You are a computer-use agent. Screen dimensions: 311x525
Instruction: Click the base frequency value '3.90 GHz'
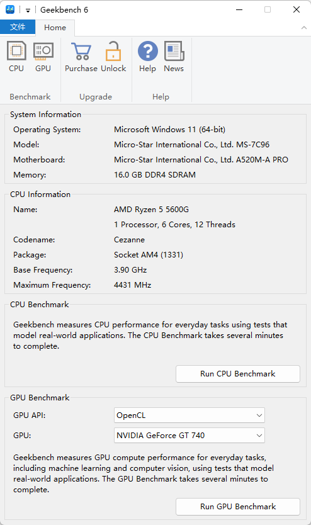coord(130,270)
